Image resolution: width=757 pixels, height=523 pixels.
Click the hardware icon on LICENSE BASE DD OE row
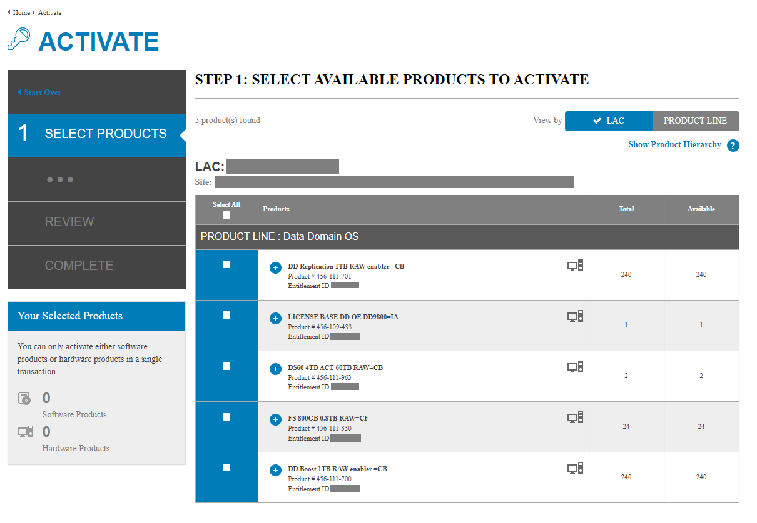click(x=574, y=316)
